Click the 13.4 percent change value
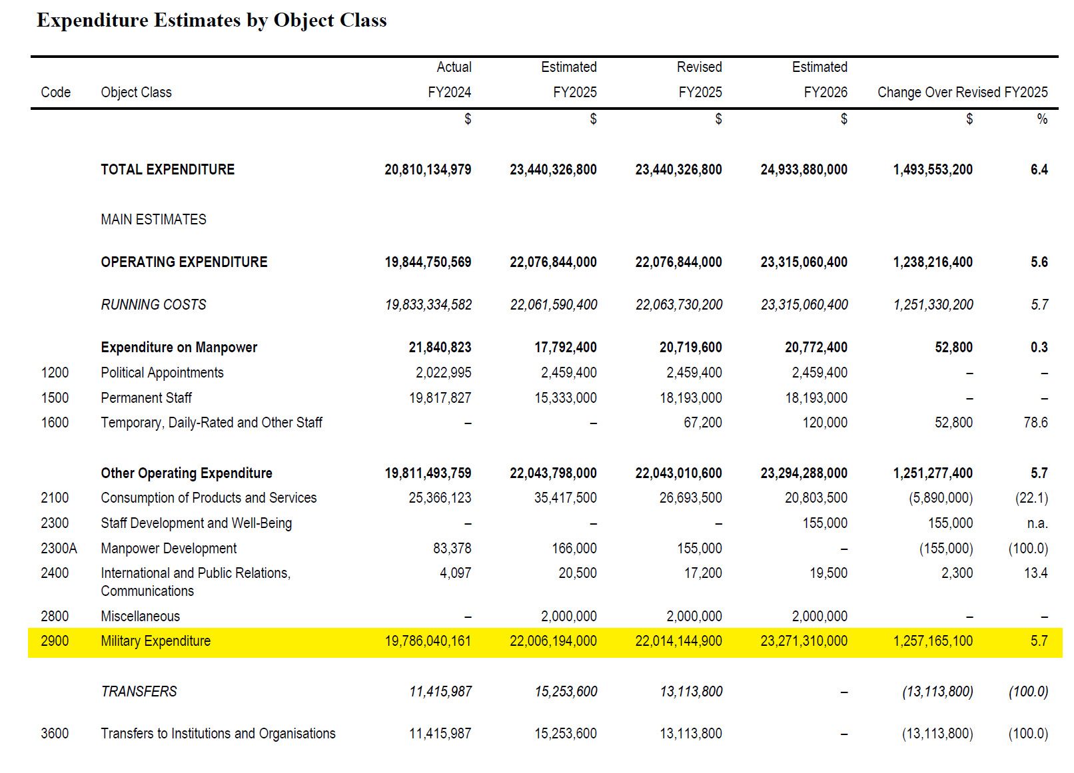1074x773 pixels. (x=1035, y=573)
